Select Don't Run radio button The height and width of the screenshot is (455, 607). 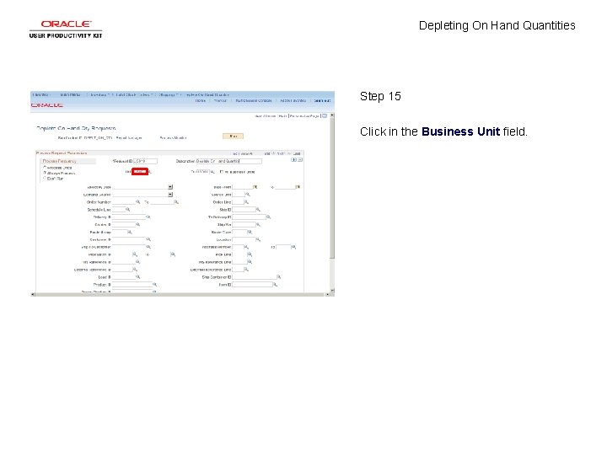45,179
